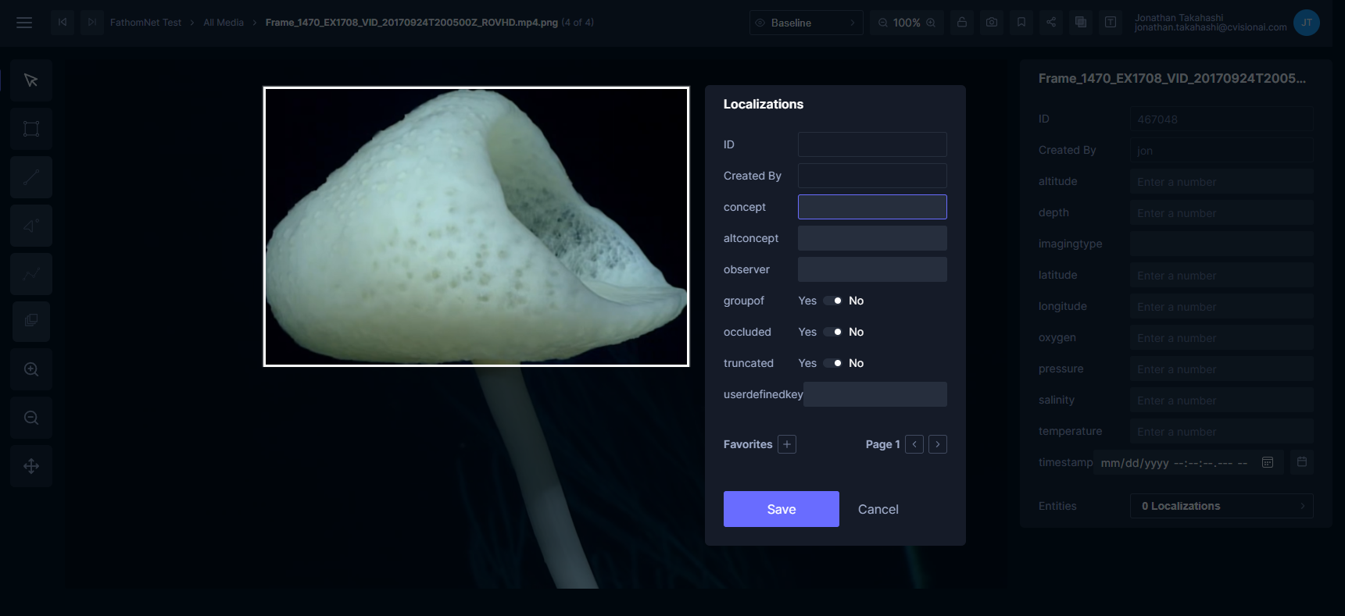Click the camera capture icon

(x=992, y=23)
